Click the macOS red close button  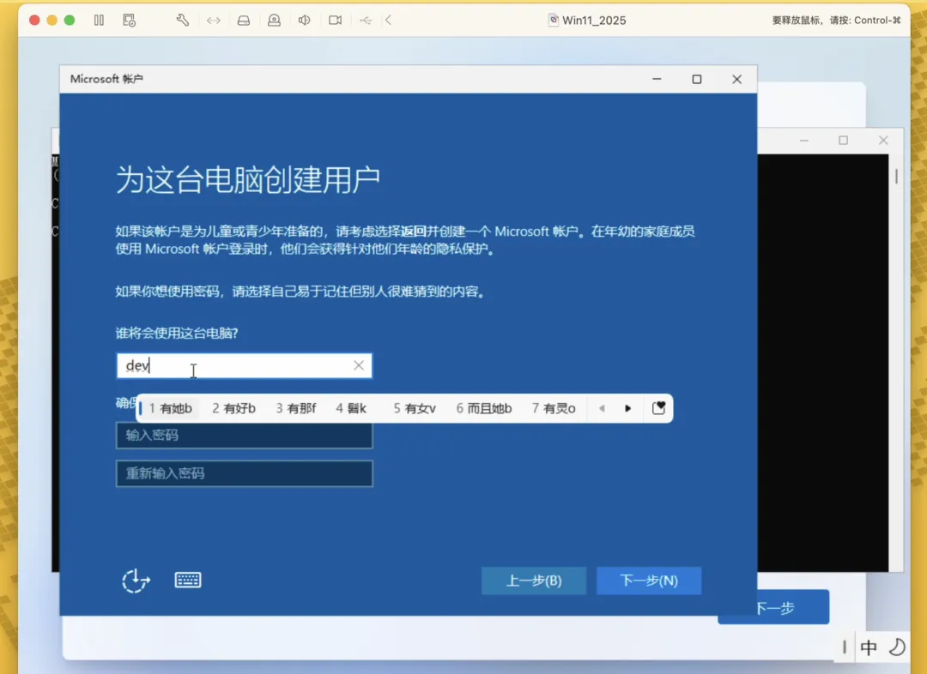coord(34,20)
